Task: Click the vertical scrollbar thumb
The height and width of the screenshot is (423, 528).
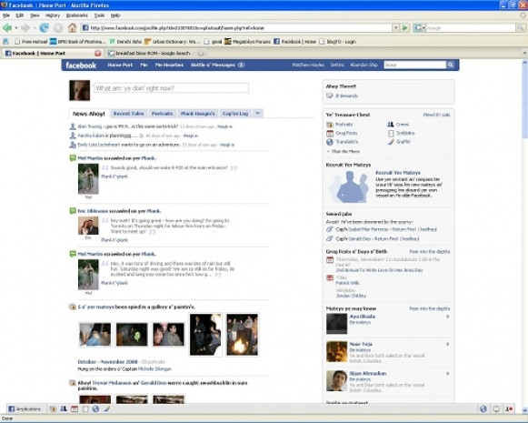Action: [524, 102]
